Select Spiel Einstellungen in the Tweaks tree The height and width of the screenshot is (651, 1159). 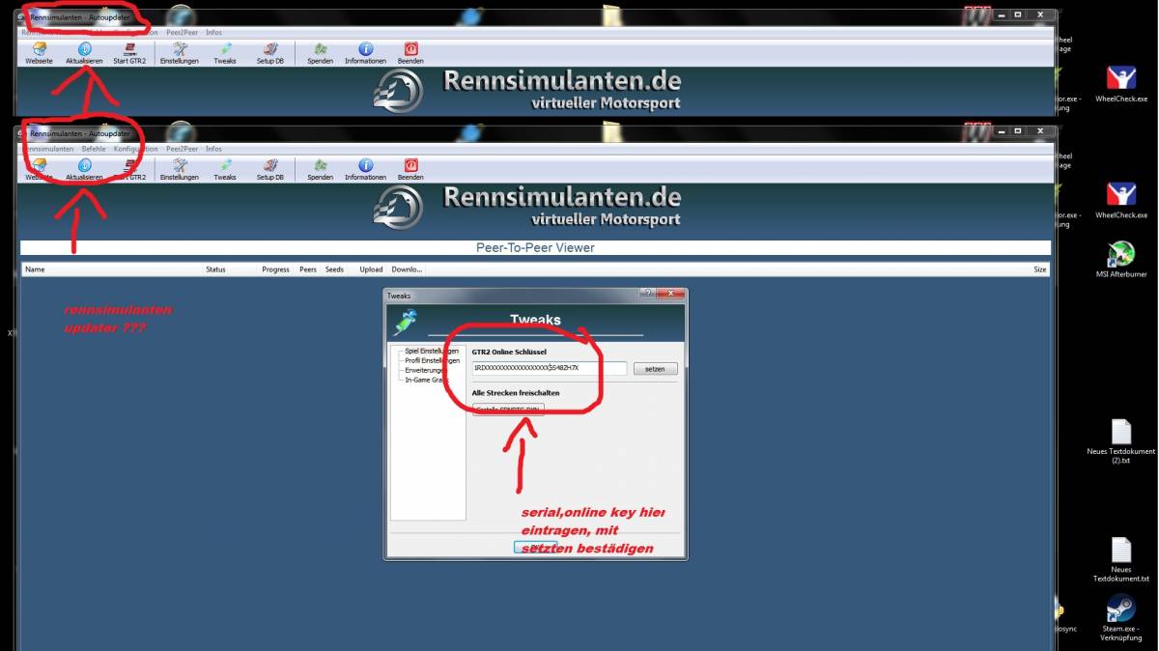tap(431, 351)
